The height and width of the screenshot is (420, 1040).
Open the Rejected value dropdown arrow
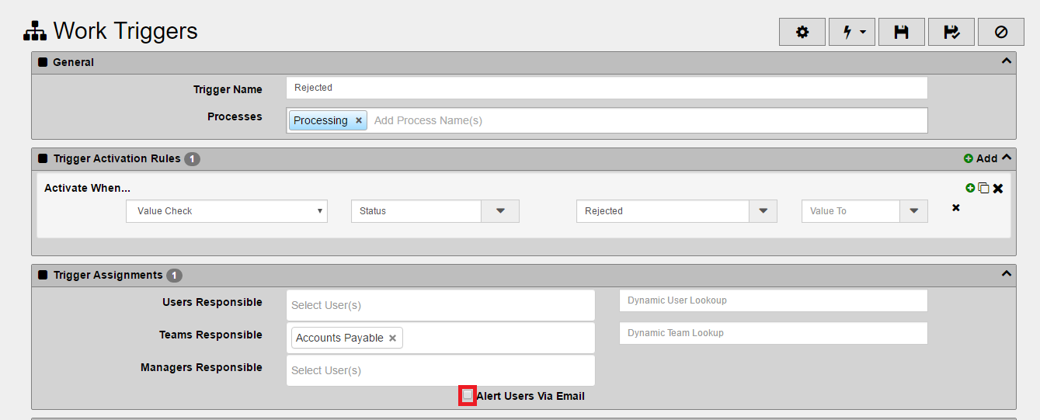click(x=763, y=211)
